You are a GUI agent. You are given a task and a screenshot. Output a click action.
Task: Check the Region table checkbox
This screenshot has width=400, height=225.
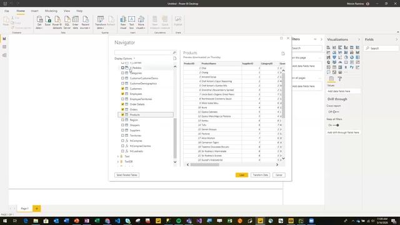pos(122,120)
